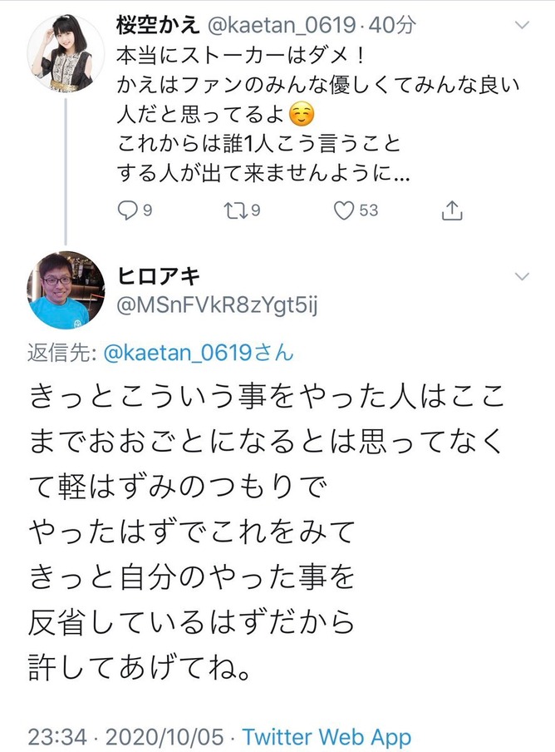Open the @MSnFVkR8zYgt5ij handle
The width and height of the screenshot is (555, 752).
point(219,306)
